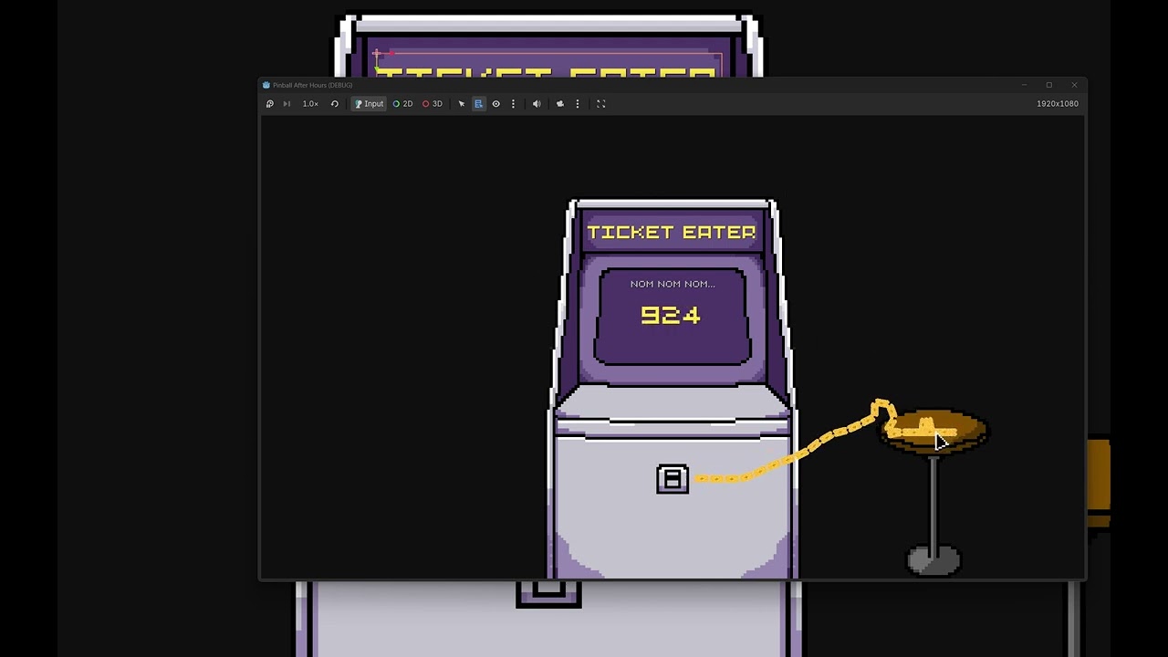Choose the arrow select tool

462,104
